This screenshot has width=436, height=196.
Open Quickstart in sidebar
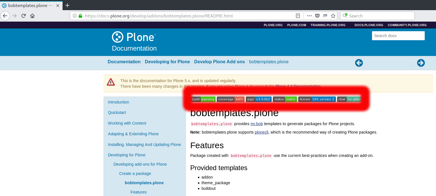click(117, 112)
